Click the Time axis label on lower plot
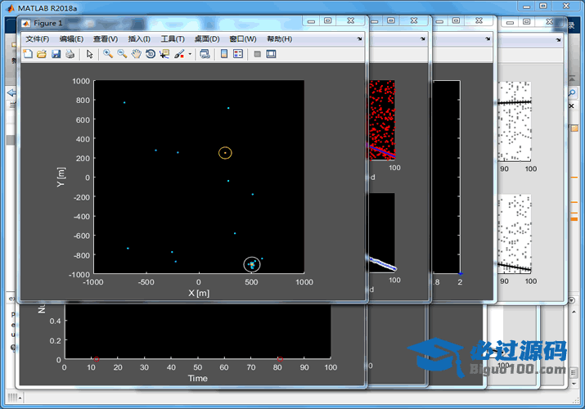585x409 pixels. pos(198,379)
